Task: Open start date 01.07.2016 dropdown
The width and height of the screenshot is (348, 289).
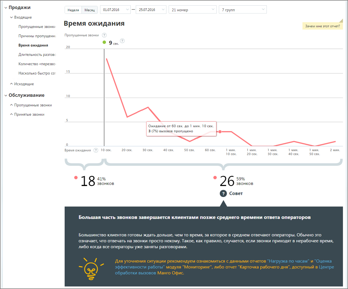Action: [x=115, y=10]
